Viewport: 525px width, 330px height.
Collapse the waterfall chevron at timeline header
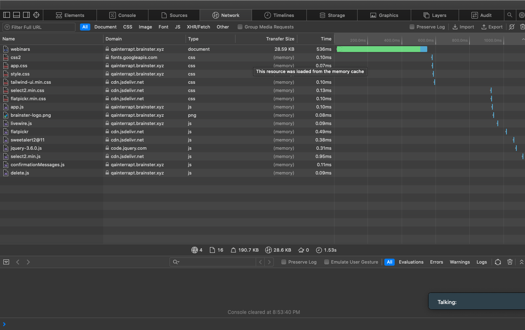point(523,39)
